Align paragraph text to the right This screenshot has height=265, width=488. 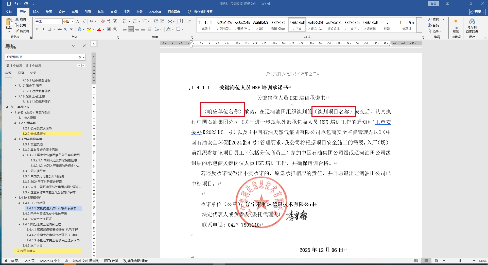(137, 29)
